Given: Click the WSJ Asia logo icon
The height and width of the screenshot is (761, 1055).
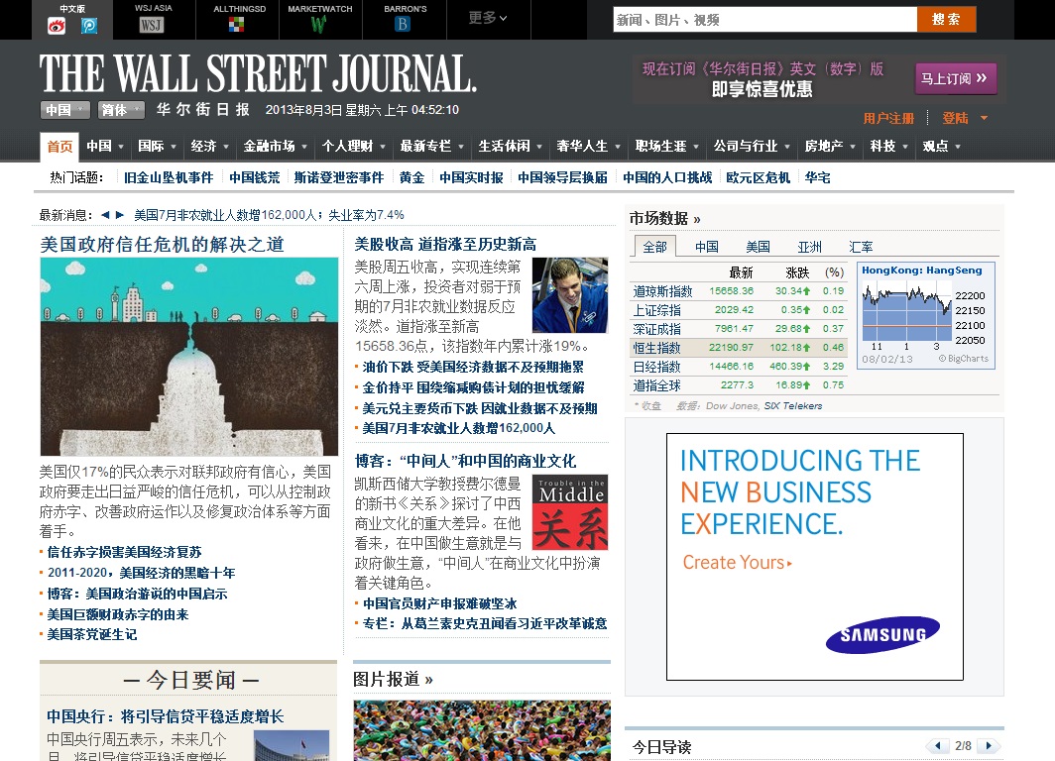Looking at the screenshot, I should click(152, 26).
